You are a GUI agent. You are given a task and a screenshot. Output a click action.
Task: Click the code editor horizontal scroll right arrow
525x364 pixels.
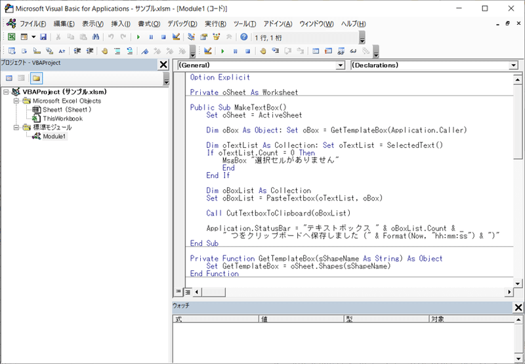tap(509, 292)
